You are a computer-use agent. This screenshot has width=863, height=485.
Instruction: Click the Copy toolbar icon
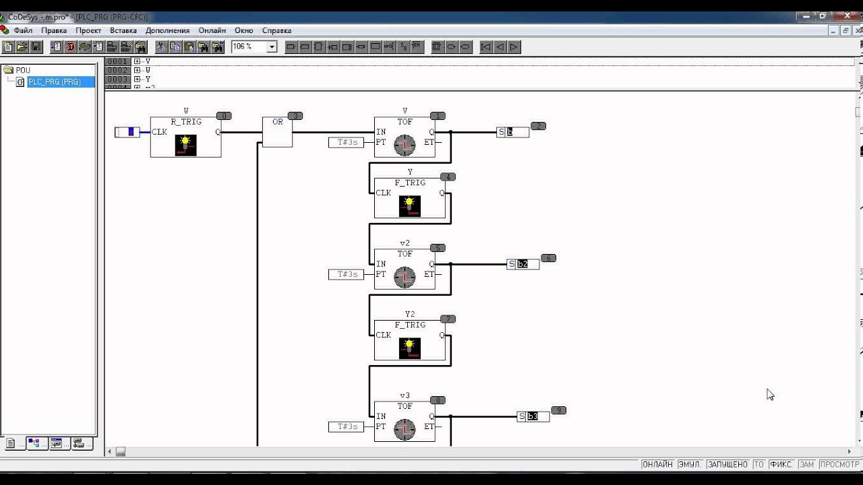click(175, 46)
